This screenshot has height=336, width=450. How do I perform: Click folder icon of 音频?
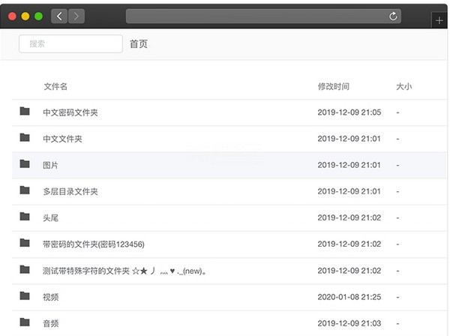coord(25,322)
